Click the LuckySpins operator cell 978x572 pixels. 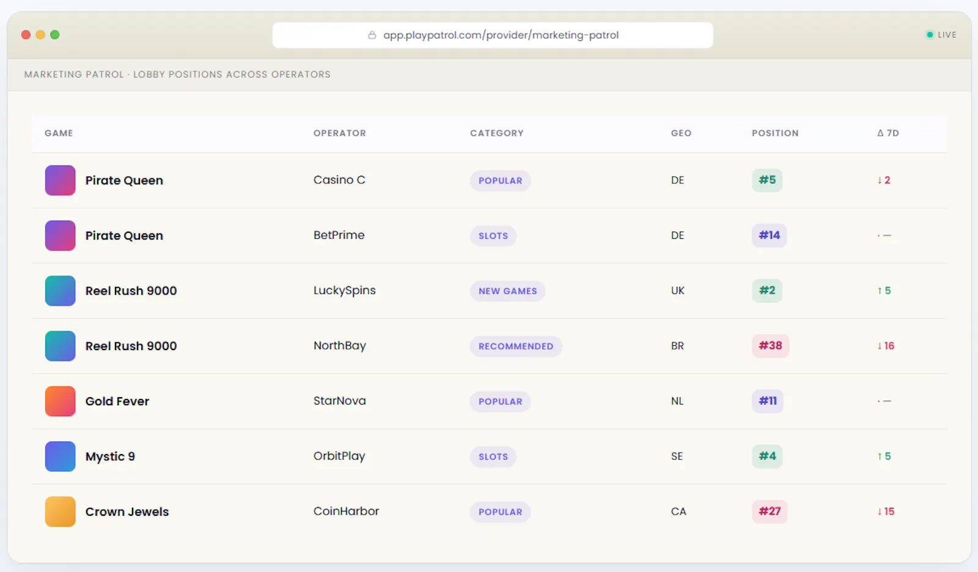[345, 291]
